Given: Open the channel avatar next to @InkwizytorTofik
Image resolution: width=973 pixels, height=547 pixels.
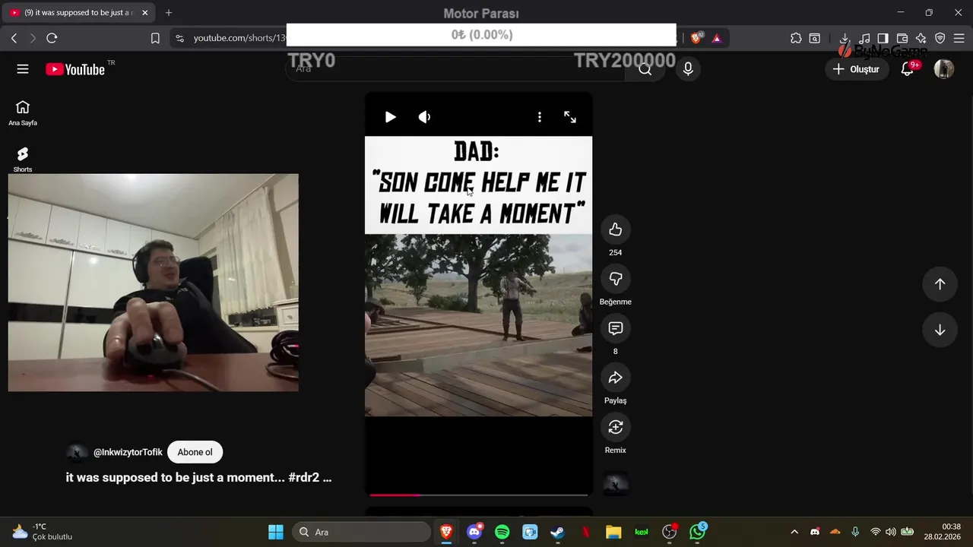Looking at the screenshot, I should click(77, 453).
